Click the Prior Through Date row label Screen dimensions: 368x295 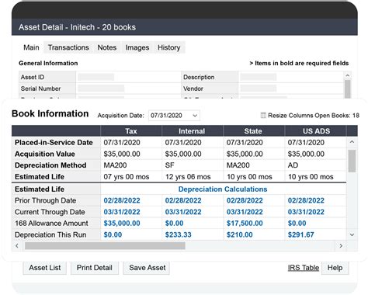pos(45,200)
